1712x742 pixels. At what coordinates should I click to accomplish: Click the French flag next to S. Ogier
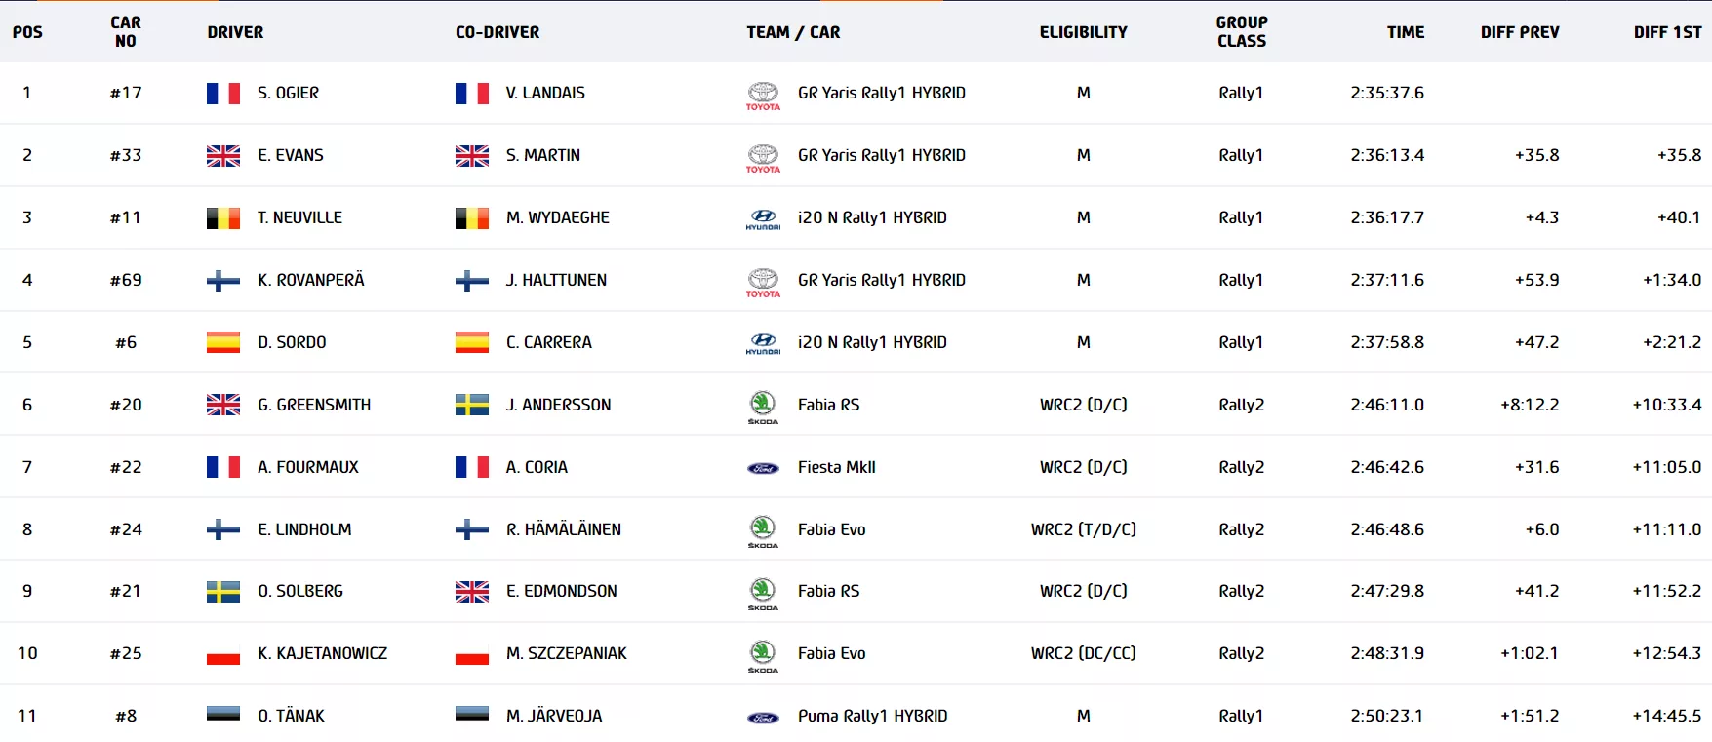point(223,94)
